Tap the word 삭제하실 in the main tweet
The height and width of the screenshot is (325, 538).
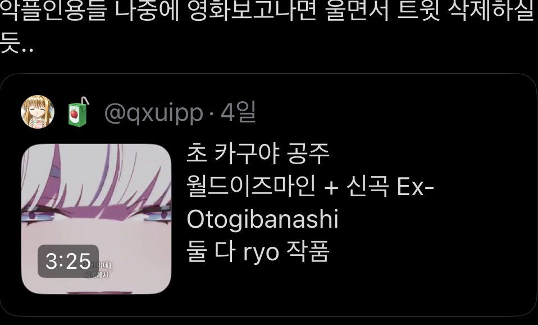click(x=491, y=10)
